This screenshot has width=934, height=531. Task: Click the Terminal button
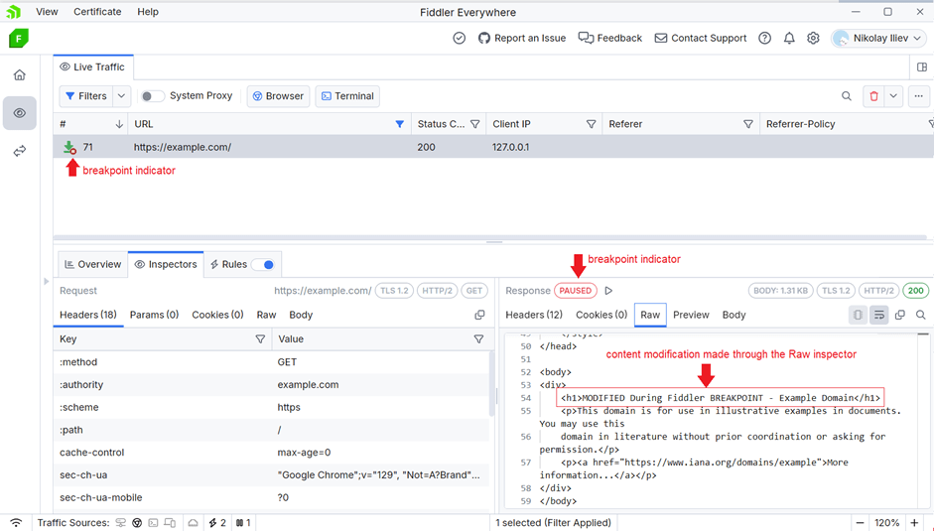tap(347, 96)
